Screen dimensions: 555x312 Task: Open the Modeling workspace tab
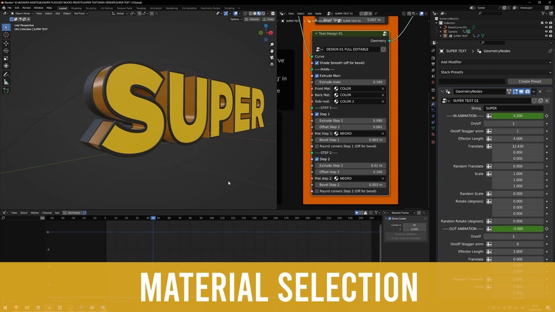click(x=76, y=8)
